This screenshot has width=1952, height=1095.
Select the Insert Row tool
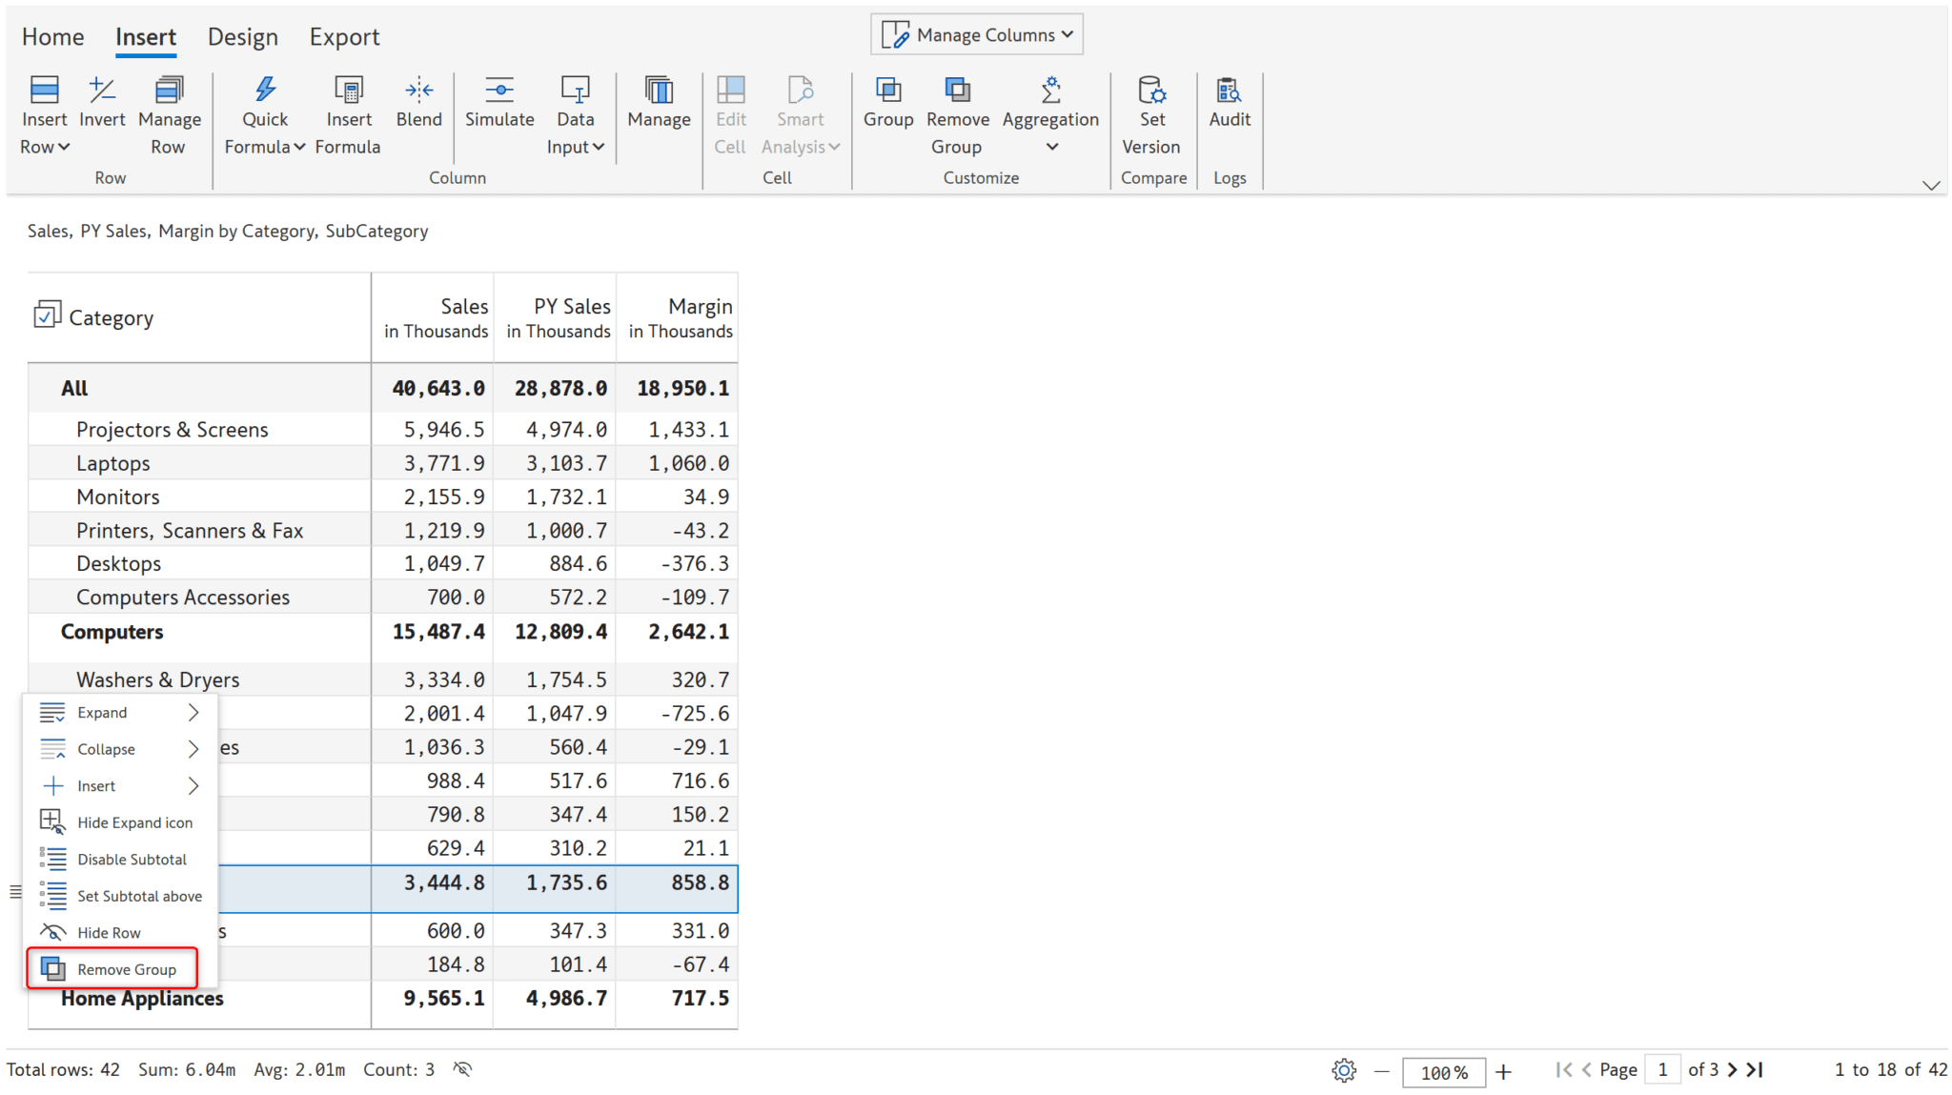coord(44,113)
